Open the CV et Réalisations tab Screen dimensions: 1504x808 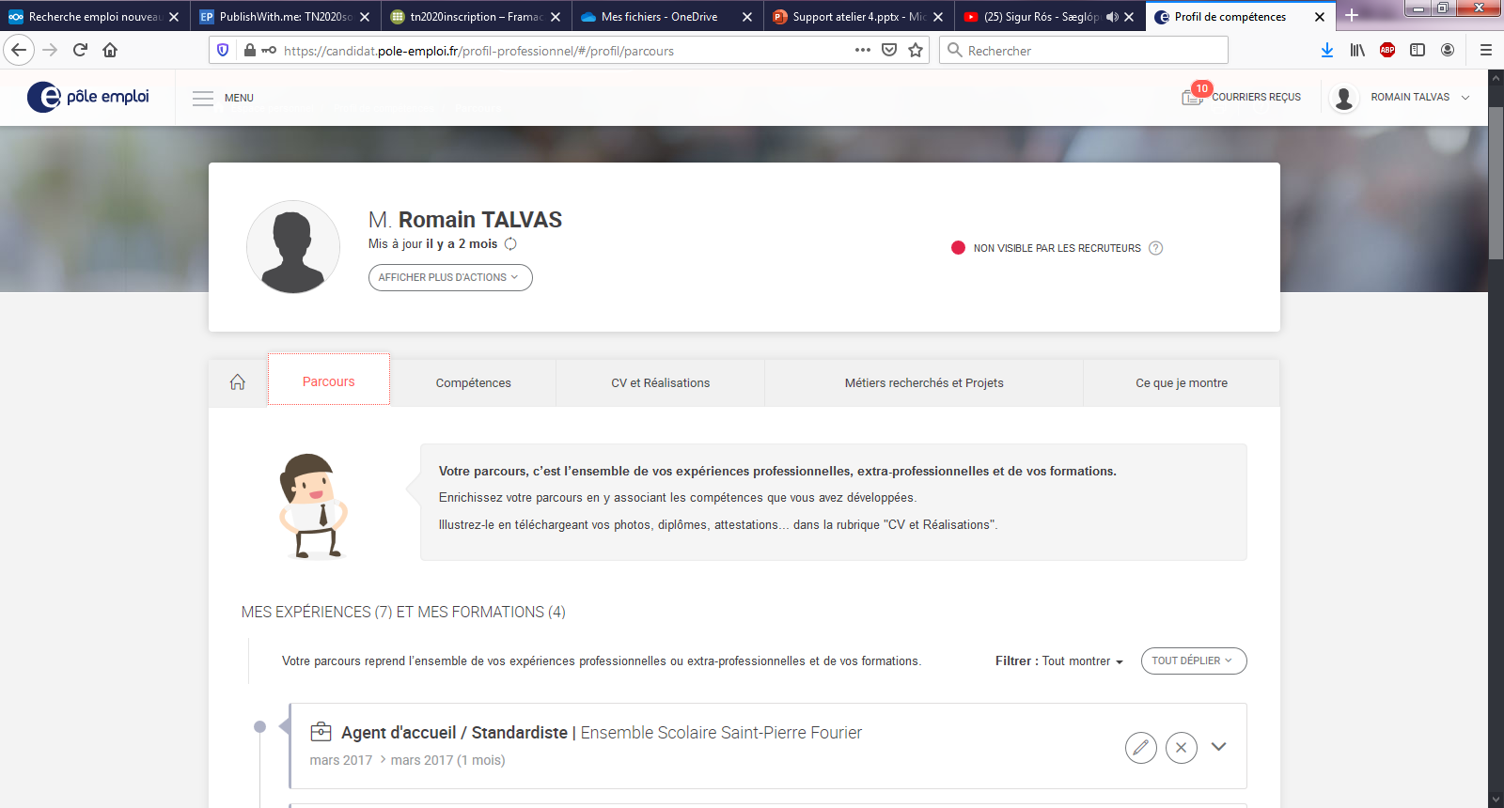click(x=660, y=383)
